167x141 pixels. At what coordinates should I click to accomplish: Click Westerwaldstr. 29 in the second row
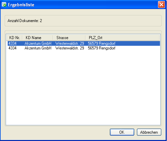pyautogui.click(x=70, y=48)
